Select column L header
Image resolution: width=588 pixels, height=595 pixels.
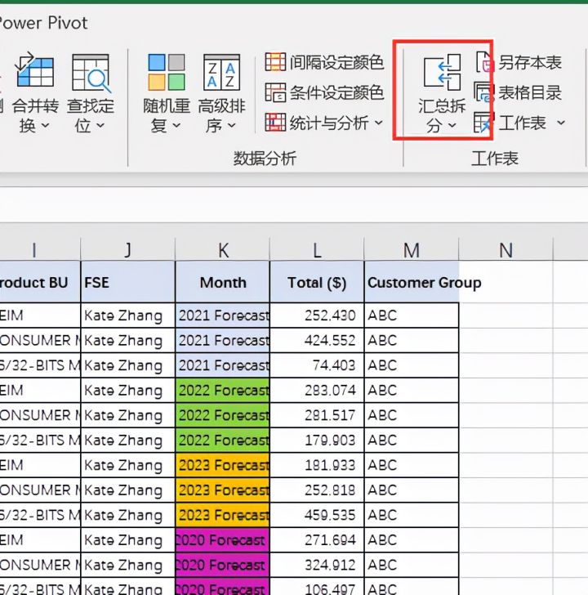[317, 250]
